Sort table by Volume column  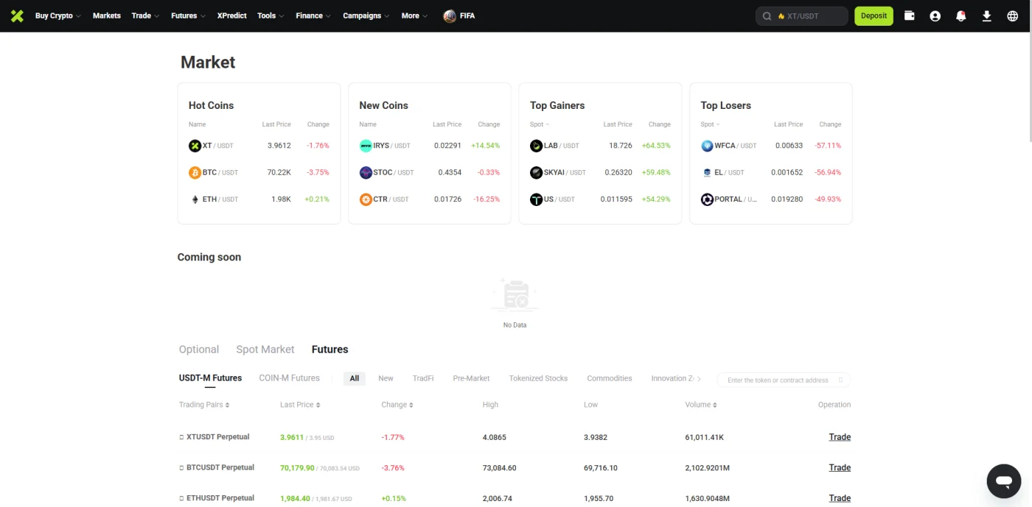[701, 405]
